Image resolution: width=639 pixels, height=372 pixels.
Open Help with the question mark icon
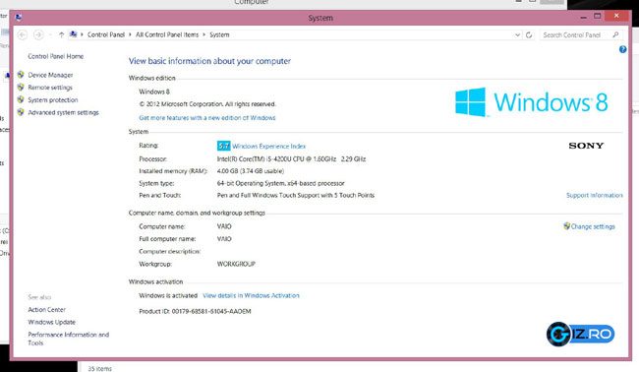coord(622,49)
